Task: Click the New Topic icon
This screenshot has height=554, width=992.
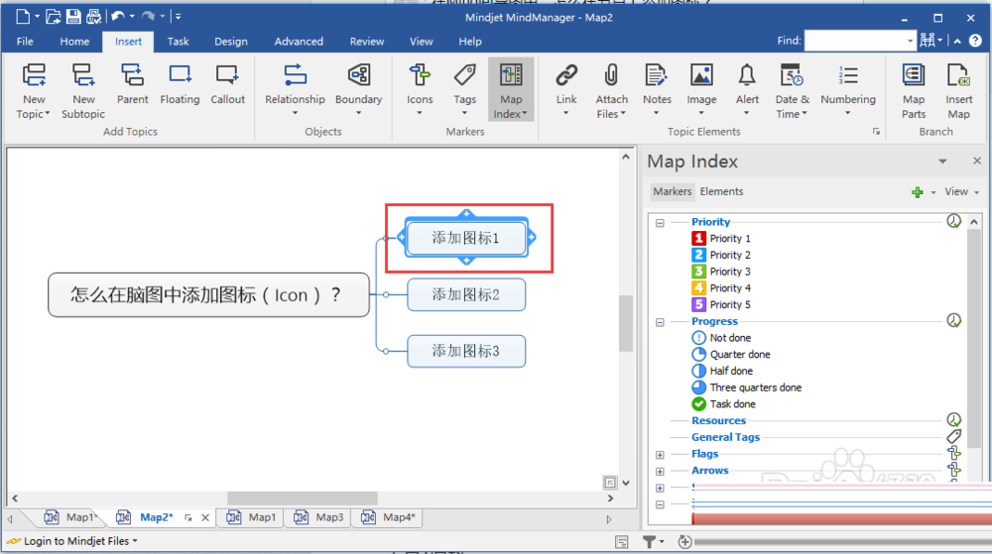Action: [34, 75]
